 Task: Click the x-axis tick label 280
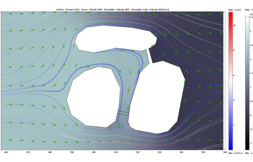click(x=50, y=152)
